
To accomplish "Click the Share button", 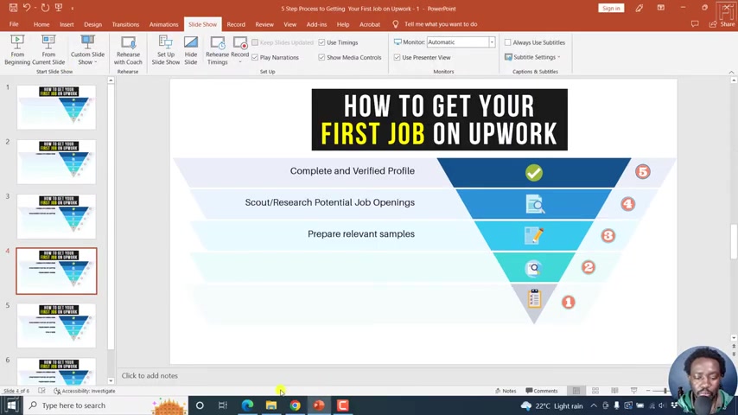I will [x=722, y=24].
